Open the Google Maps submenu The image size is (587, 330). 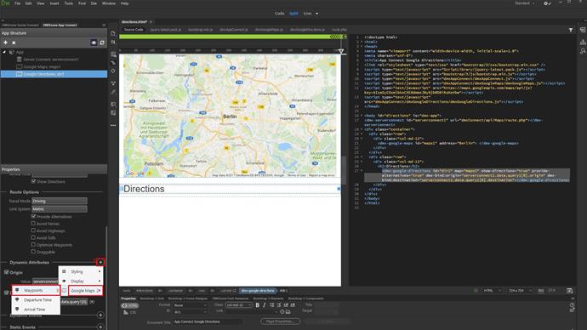click(85, 291)
